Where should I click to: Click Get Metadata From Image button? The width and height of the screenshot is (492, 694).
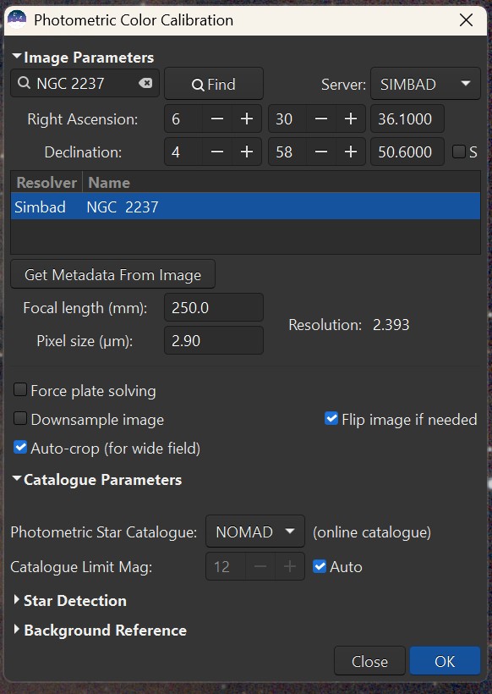click(112, 275)
